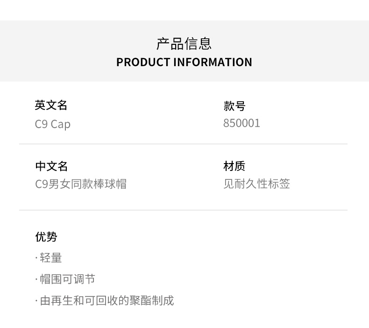
Task: Click the divider line above 优势
Action: [x=183, y=210]
